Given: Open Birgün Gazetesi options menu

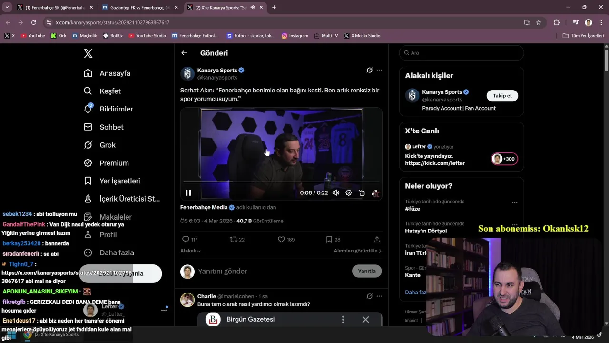Looking at the screenshot, I should (343, 320).
